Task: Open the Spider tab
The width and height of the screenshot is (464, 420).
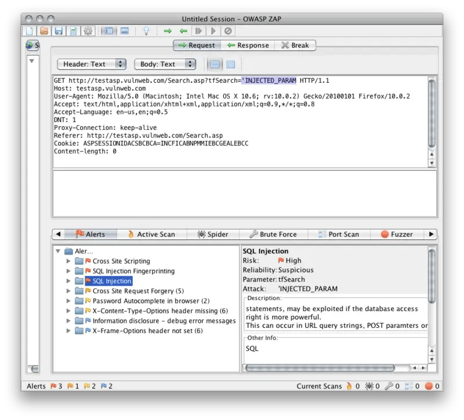Action: 212,234
